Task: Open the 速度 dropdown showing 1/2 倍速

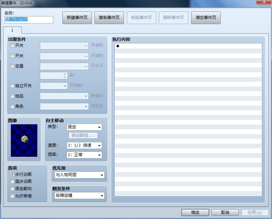Action: pyautogui.click(x=84, y=145)
